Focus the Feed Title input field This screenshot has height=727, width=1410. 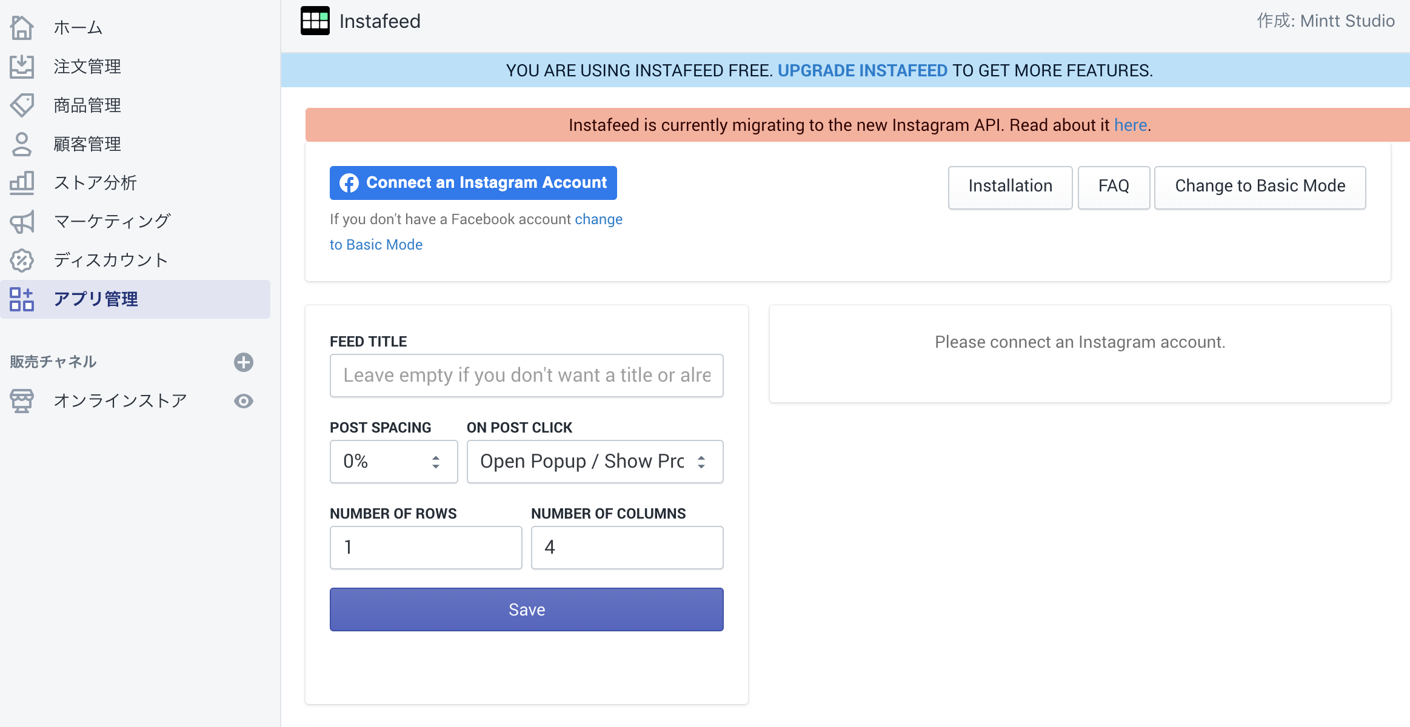(x=527, y=376)
